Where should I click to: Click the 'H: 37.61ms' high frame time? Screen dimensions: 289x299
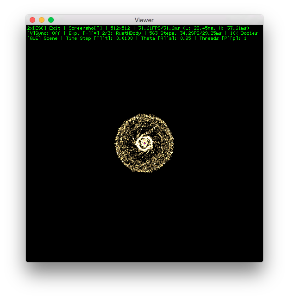tap(232, 28)
